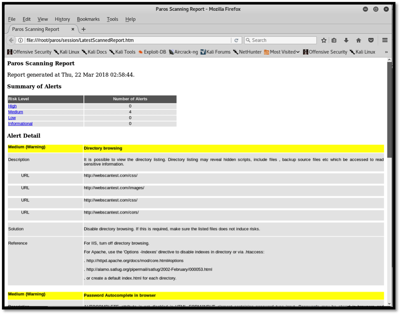Open the Bookmarks menu
401x315 pixels.
click(88, 19)
